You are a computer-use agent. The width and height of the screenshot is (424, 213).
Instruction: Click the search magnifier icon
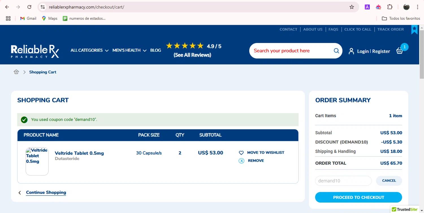click(x=336, y=51)
